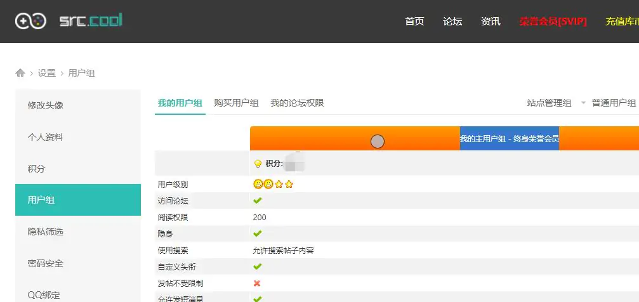Screen dimensions: 639x302
Task: Open the src.cool site logo
Action: coord(91,20)
